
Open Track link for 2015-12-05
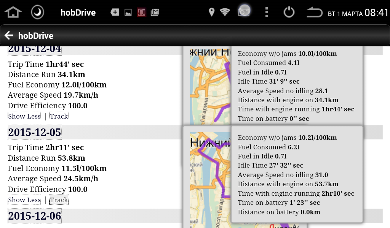click(59, 200)
